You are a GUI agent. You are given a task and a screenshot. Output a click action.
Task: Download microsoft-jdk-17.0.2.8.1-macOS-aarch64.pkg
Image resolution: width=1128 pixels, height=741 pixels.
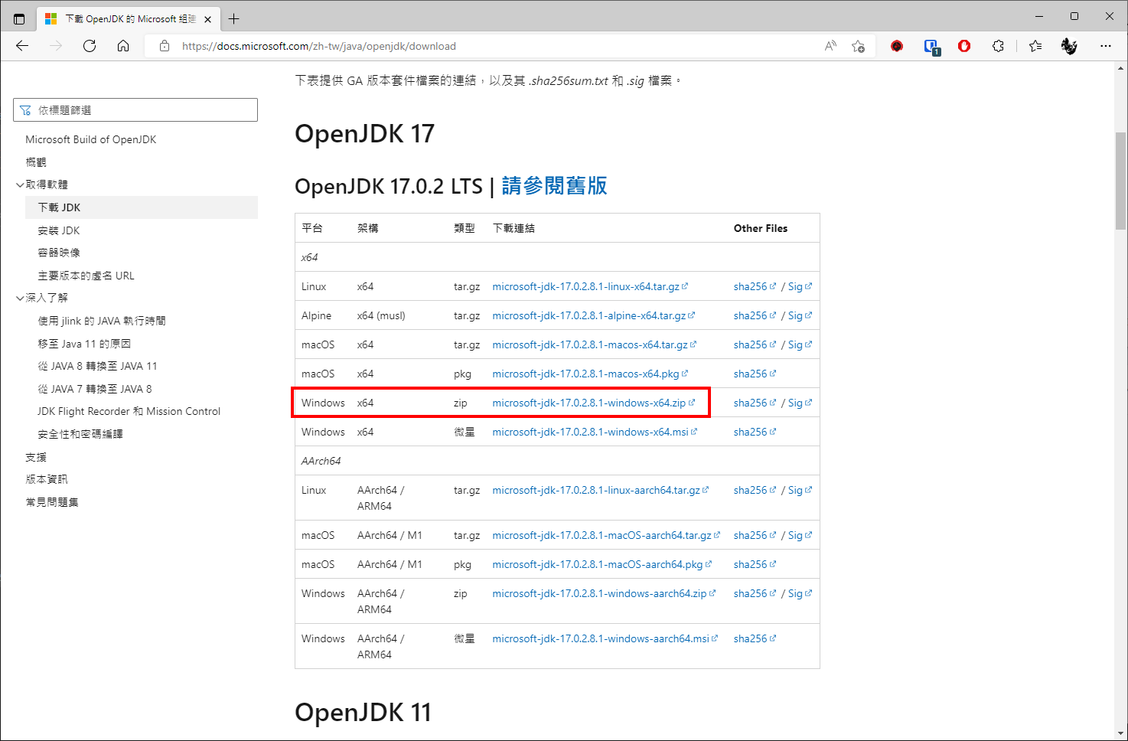click(x=601, y=564)
